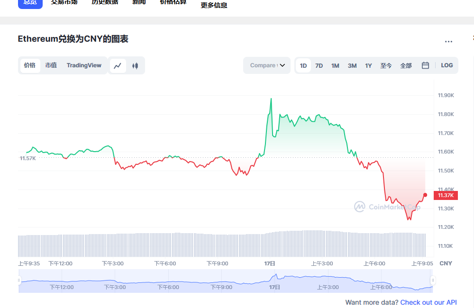Click 下午6:00 label in the range navigator
This screenshot has height=308, width=474.
168,287
